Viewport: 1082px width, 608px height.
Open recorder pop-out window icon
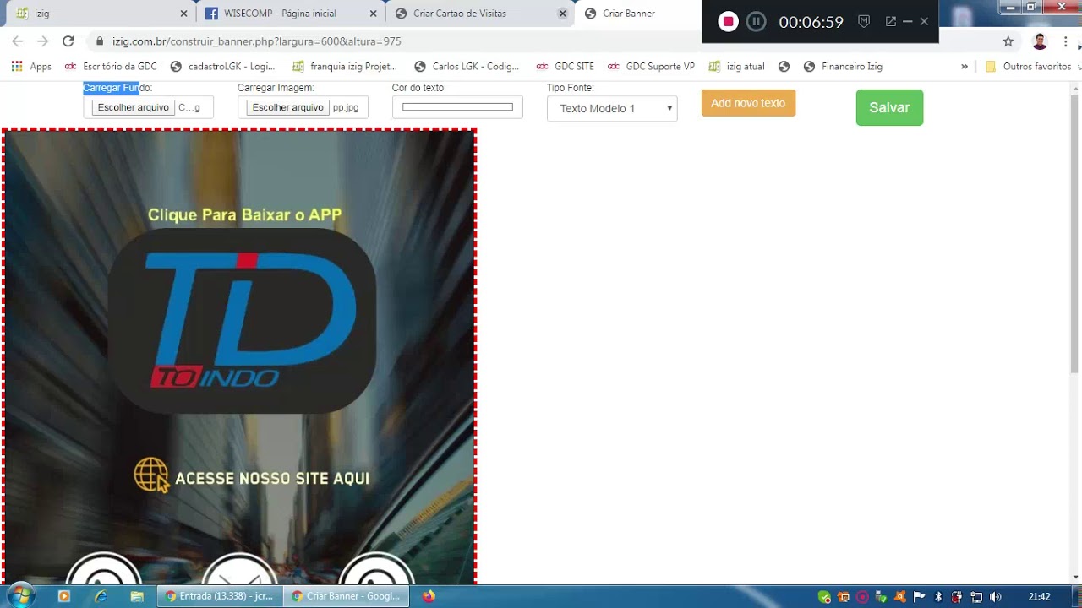pos(890,22)
